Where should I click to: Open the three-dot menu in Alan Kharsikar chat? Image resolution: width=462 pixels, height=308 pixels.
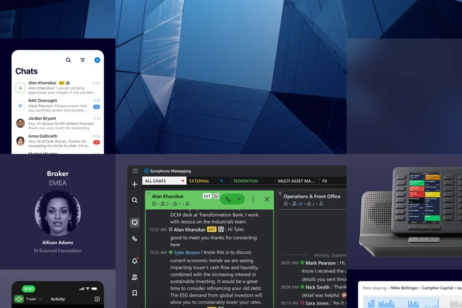pos(253,199)
